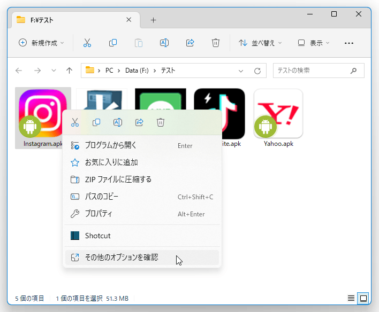
Task: Switch to large icons view
Action: coord(363,299)
